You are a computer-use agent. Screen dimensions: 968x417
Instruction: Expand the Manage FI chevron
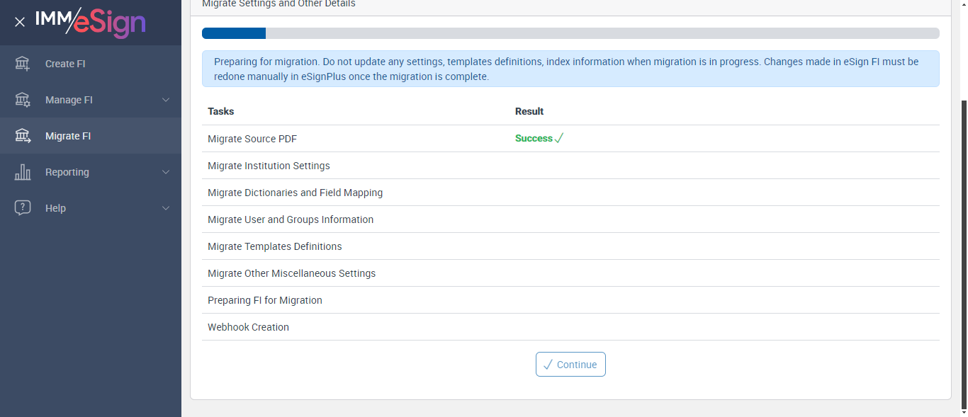(166, 100)
